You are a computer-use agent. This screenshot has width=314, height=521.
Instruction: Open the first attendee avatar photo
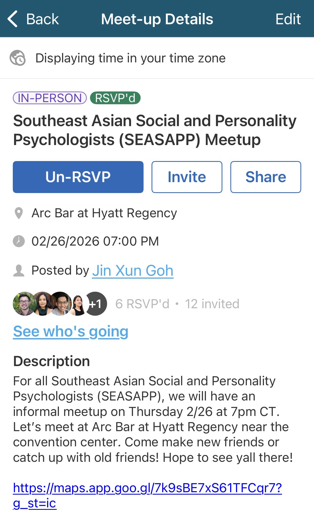[24, 304]
